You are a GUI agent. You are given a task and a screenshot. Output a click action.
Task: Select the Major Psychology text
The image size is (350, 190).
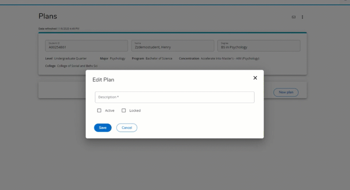[x=117, y=59]
